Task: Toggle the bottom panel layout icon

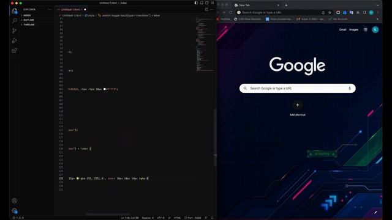Action: pyautogui.click(x=202, y=3)
